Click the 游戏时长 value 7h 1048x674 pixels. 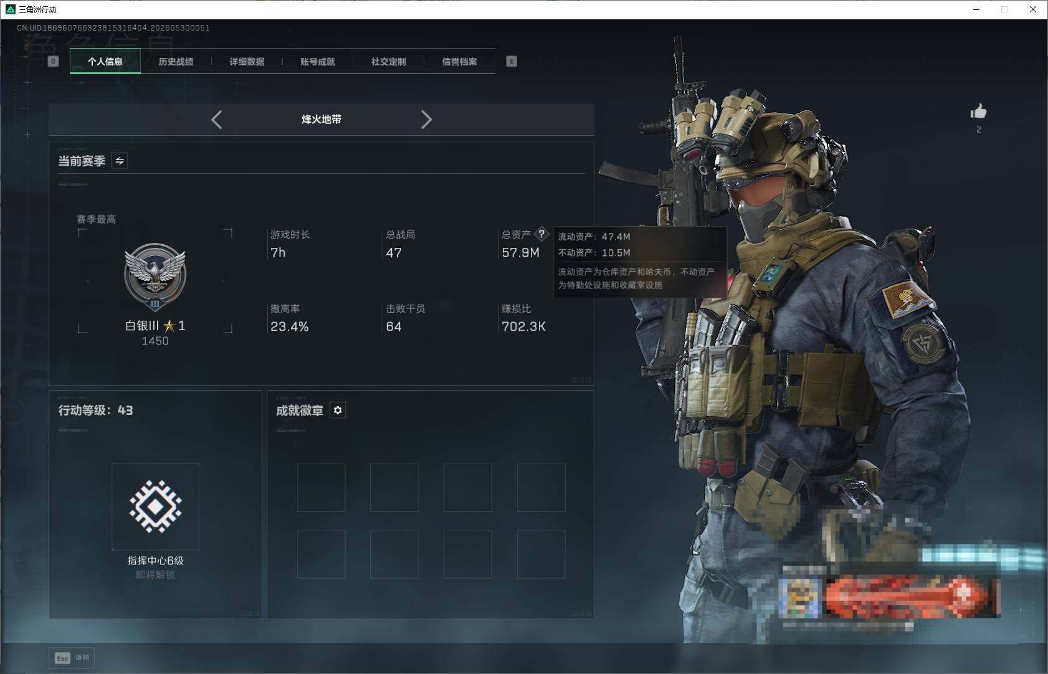point(278,252)
